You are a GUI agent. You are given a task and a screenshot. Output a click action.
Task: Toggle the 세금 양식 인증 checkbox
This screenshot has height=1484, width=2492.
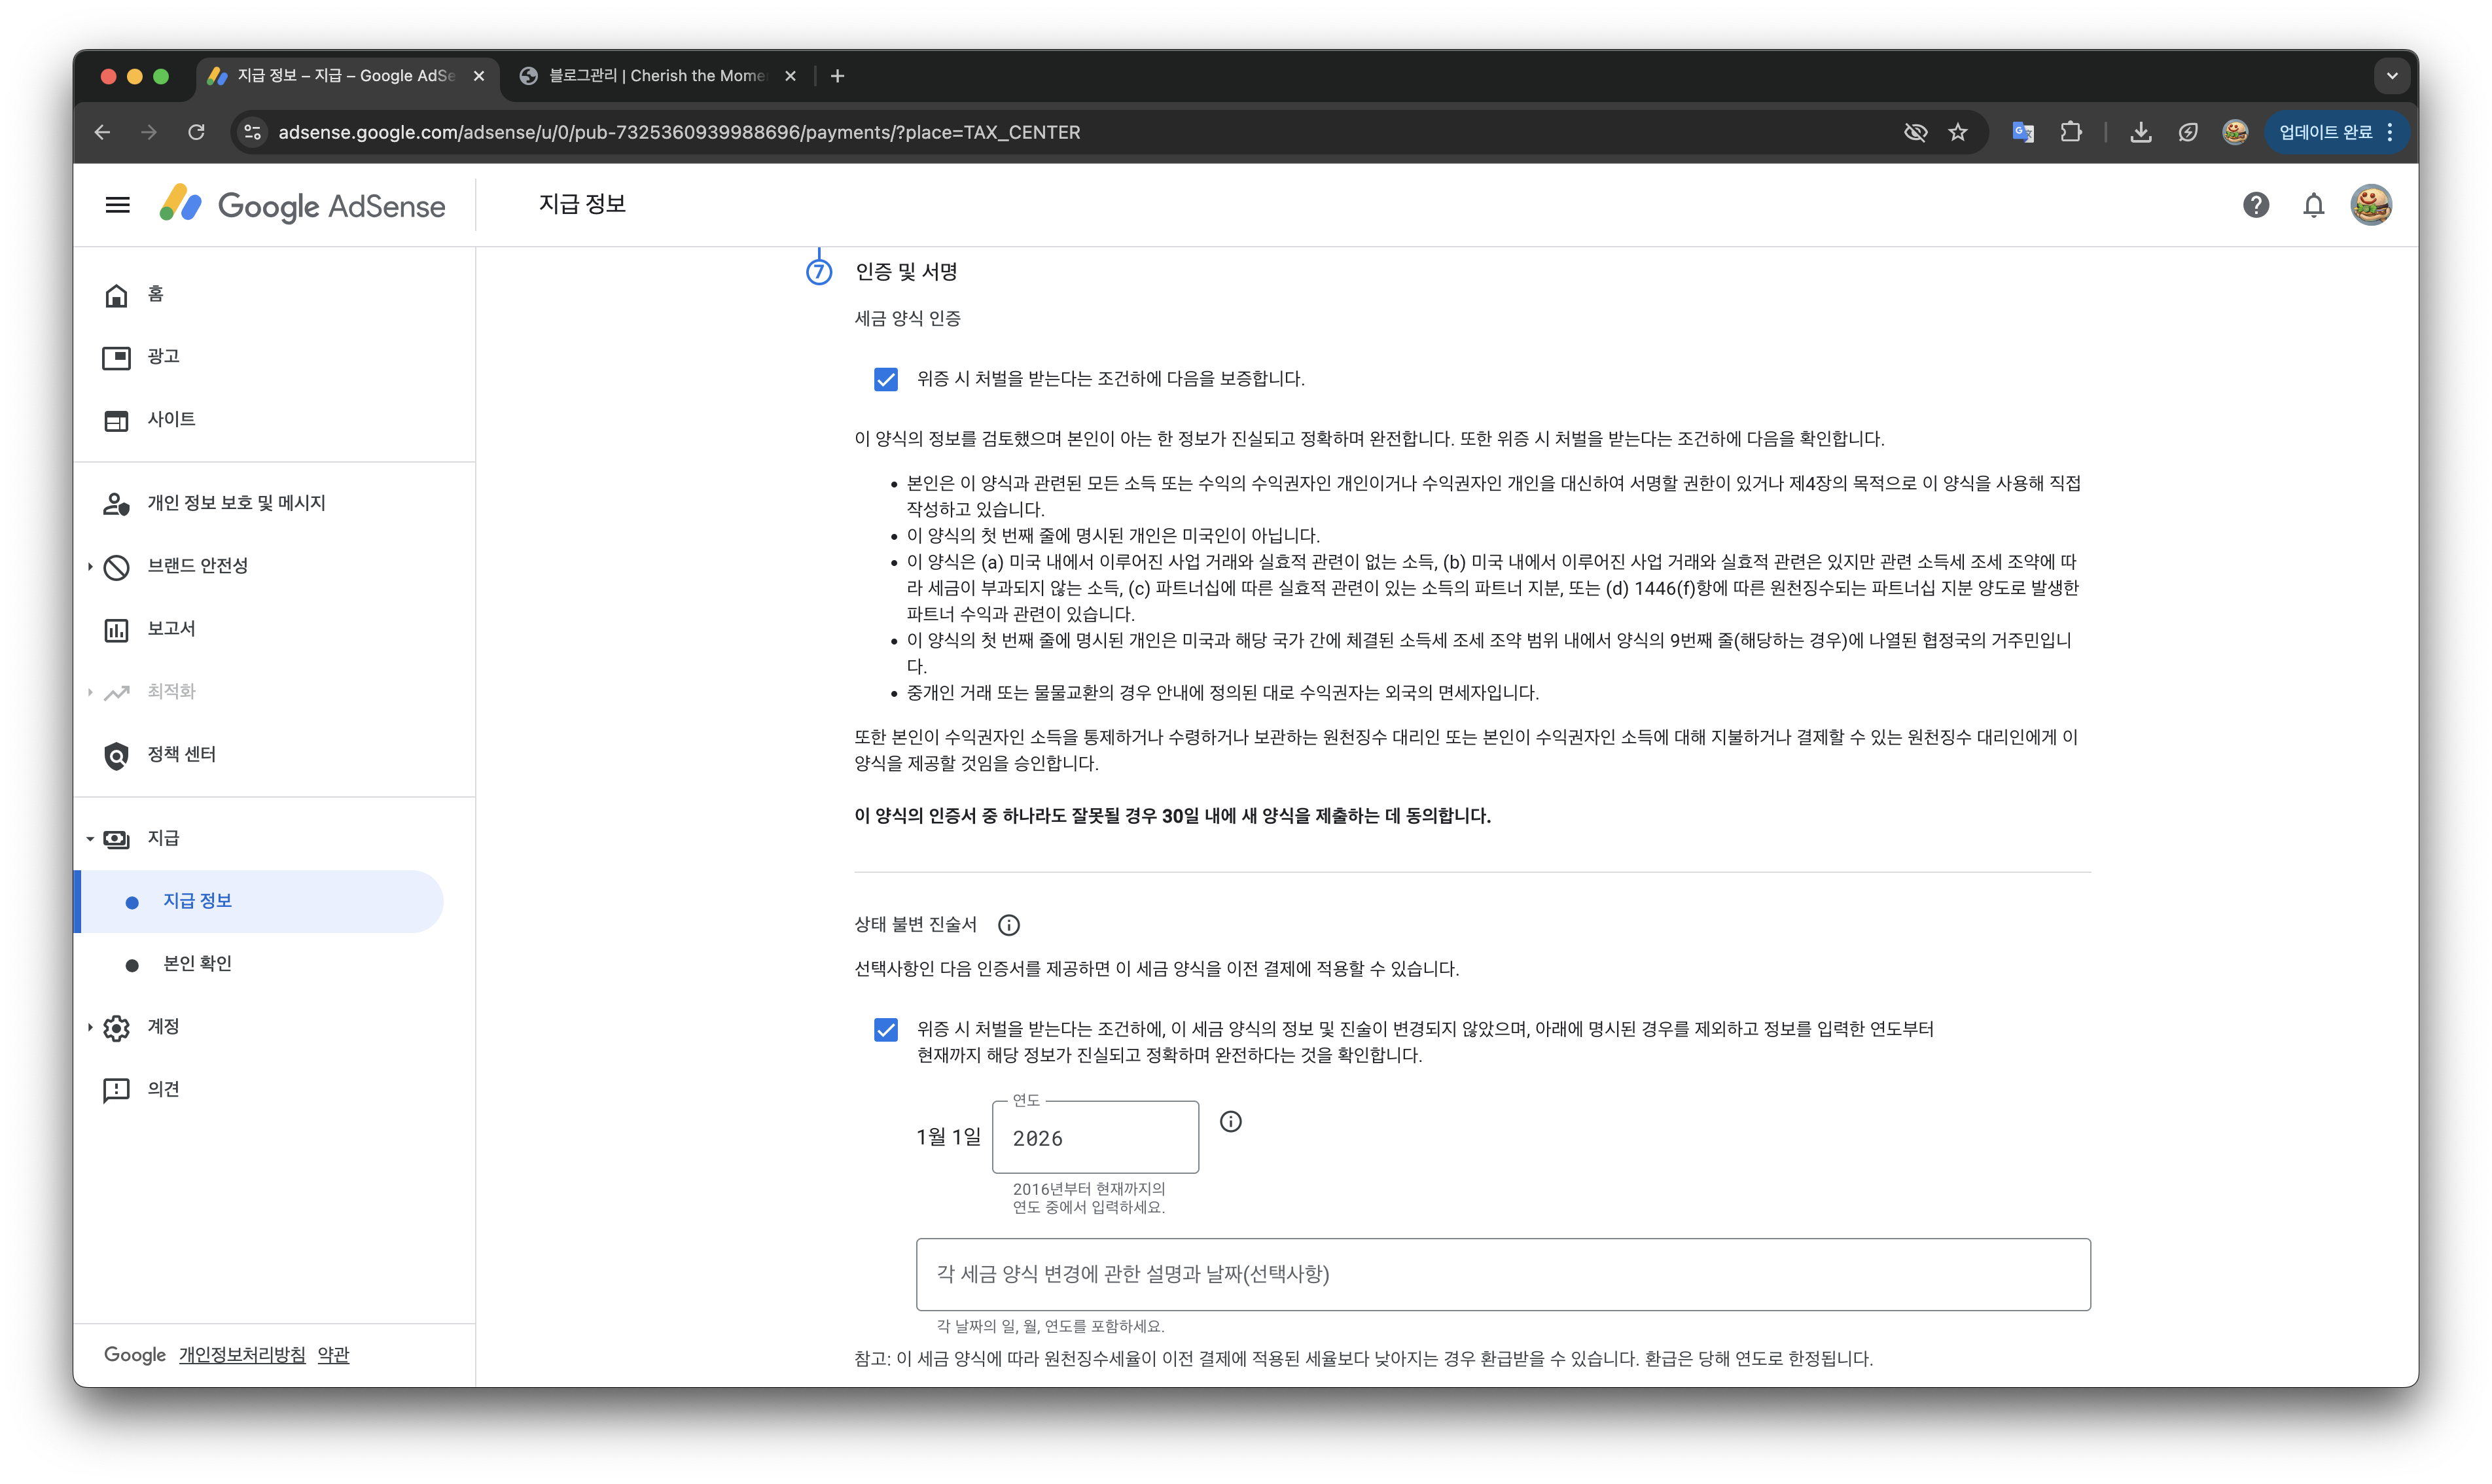click(885, 380)
